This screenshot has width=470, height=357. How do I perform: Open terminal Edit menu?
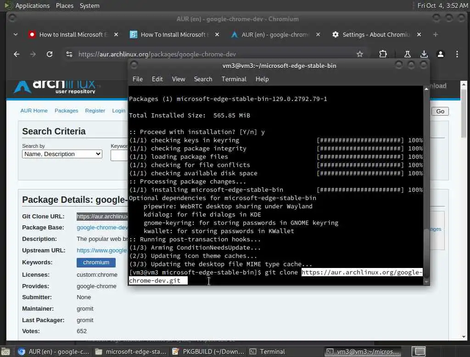click(157, 79)
